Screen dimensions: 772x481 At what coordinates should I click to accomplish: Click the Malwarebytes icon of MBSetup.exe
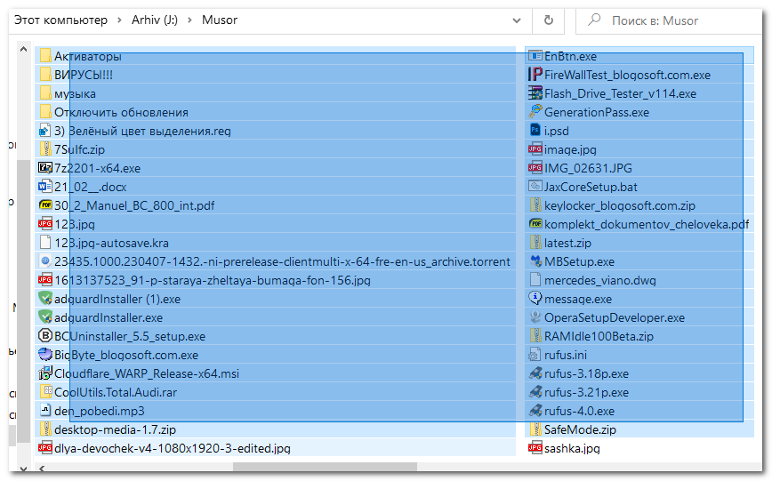point(535,261)
